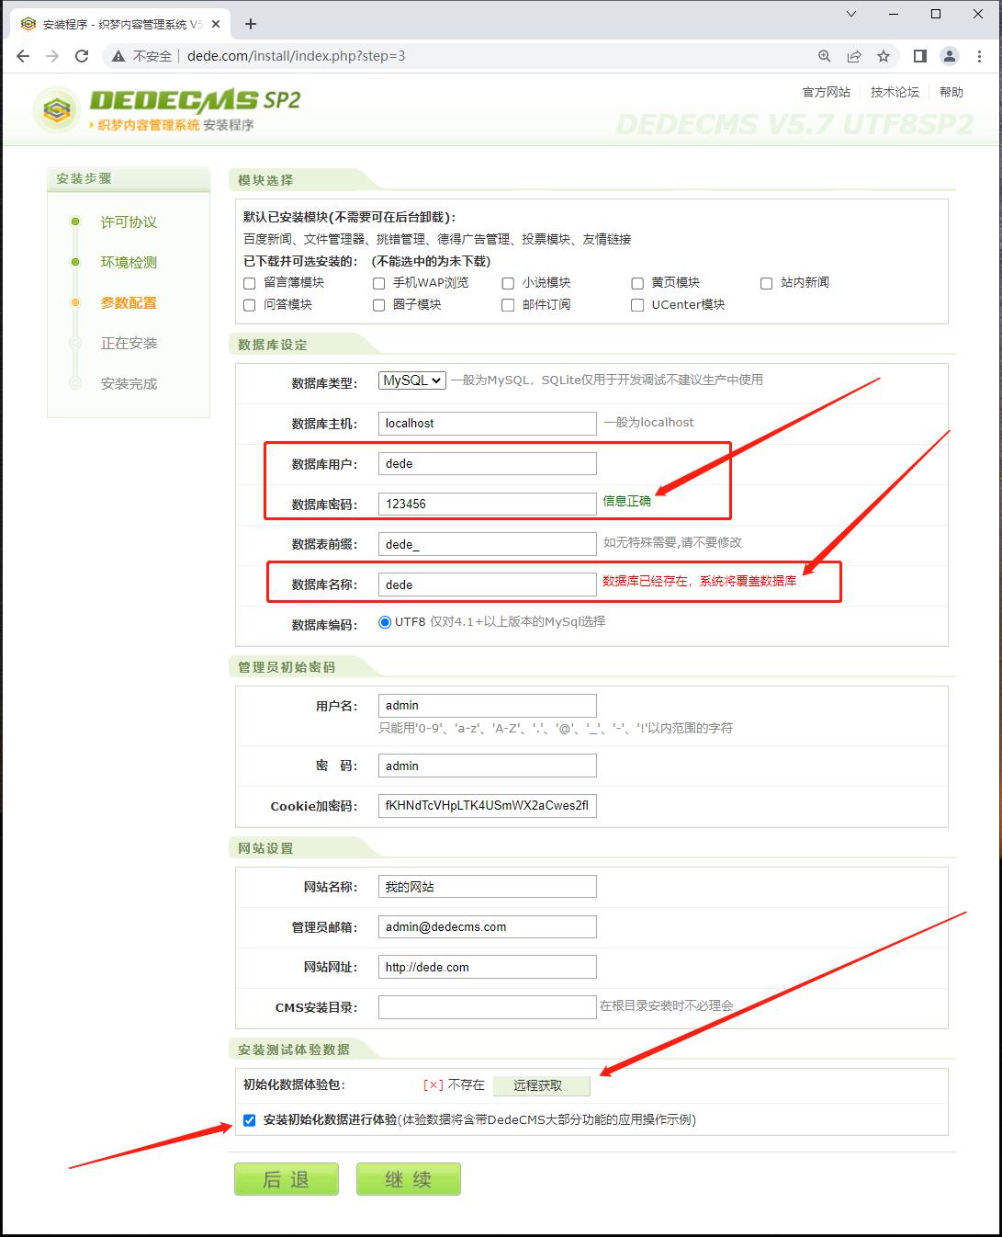
Task: Click the 网站网址 field
Action: [488, 967]
